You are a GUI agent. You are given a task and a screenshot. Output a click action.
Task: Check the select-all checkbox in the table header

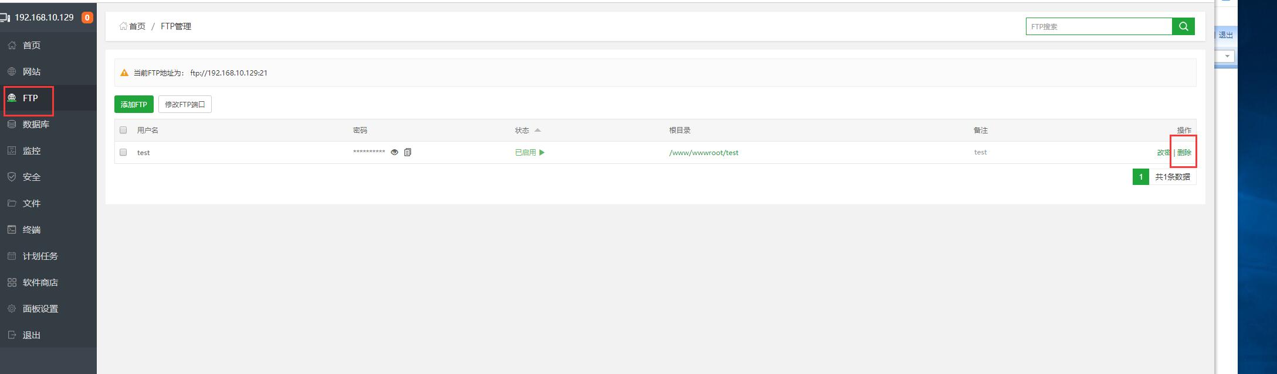(x=123, y=130)
